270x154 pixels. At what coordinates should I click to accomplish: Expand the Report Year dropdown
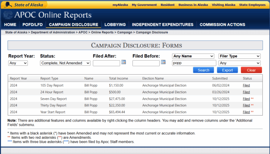[x=18, y=63]
